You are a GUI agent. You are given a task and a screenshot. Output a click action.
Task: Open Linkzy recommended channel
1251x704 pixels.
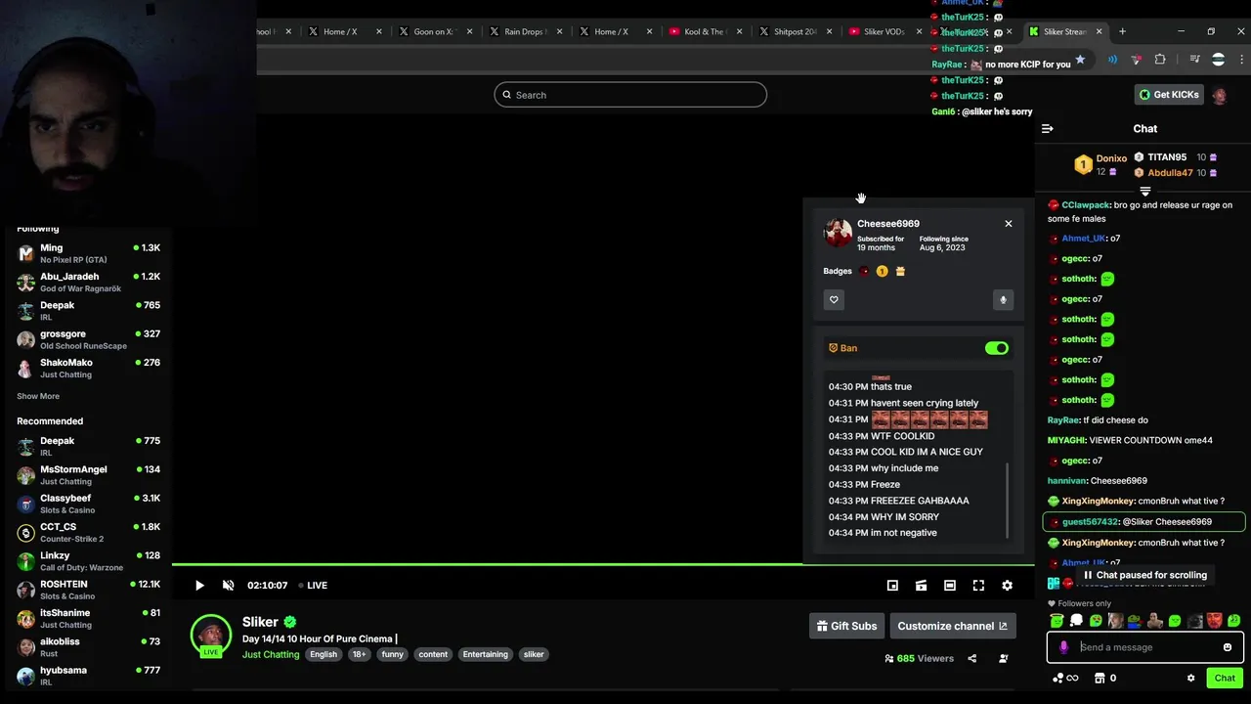pyautogui.click(x=88, y=561)
